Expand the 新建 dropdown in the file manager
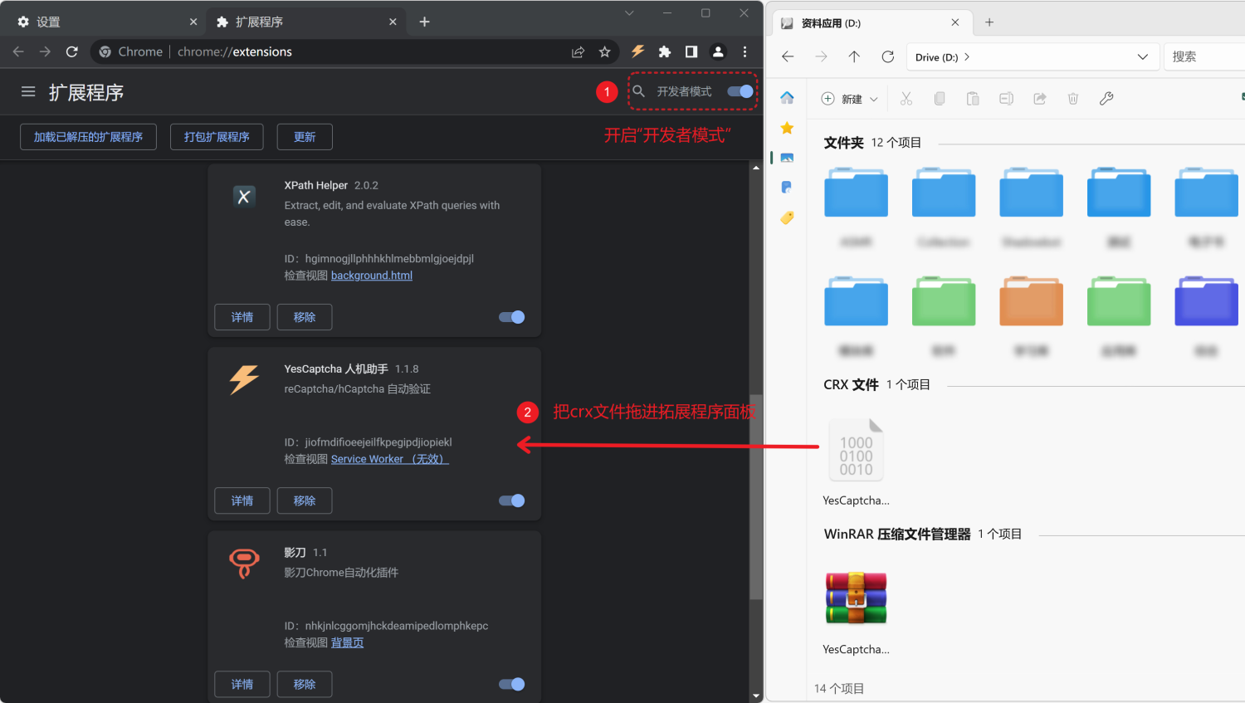 pos(874,100)
